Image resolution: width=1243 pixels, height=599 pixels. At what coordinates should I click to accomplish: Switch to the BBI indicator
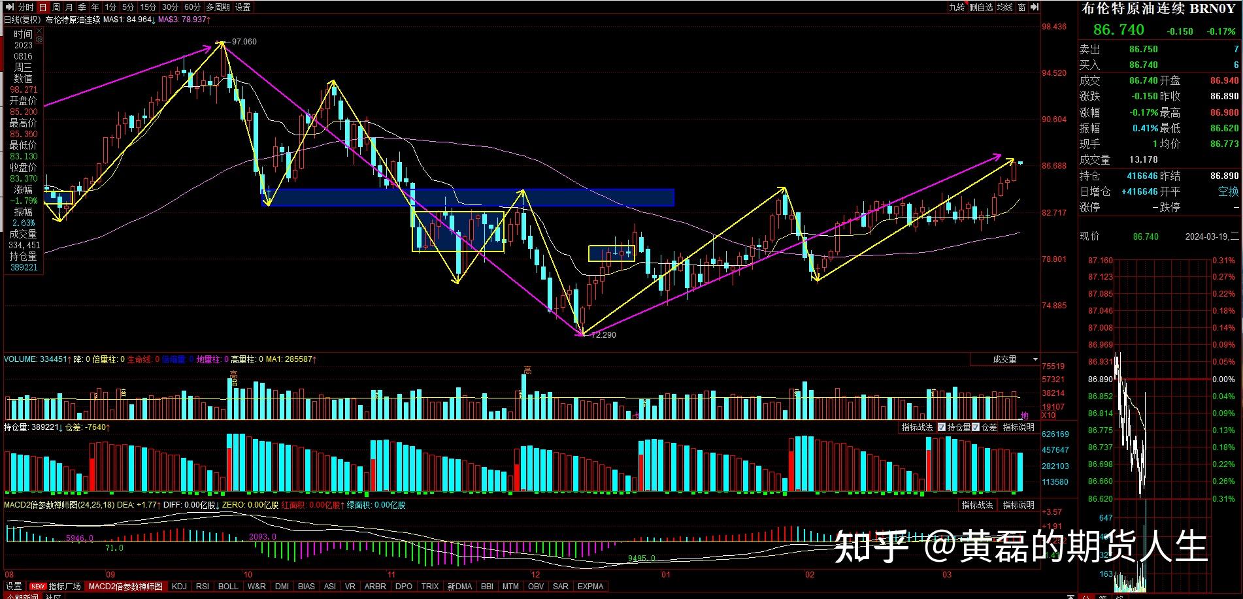pyautogui.click(x=487, y=586)
